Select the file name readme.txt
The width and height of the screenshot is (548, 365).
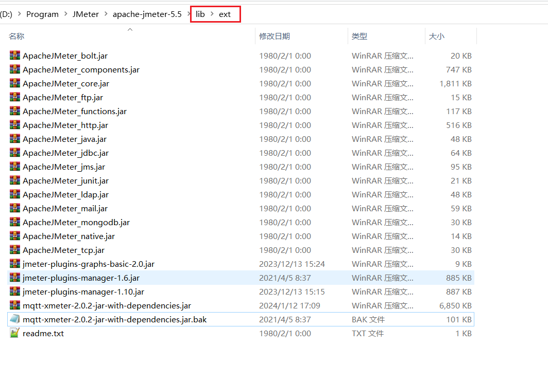tap(43, 334)
